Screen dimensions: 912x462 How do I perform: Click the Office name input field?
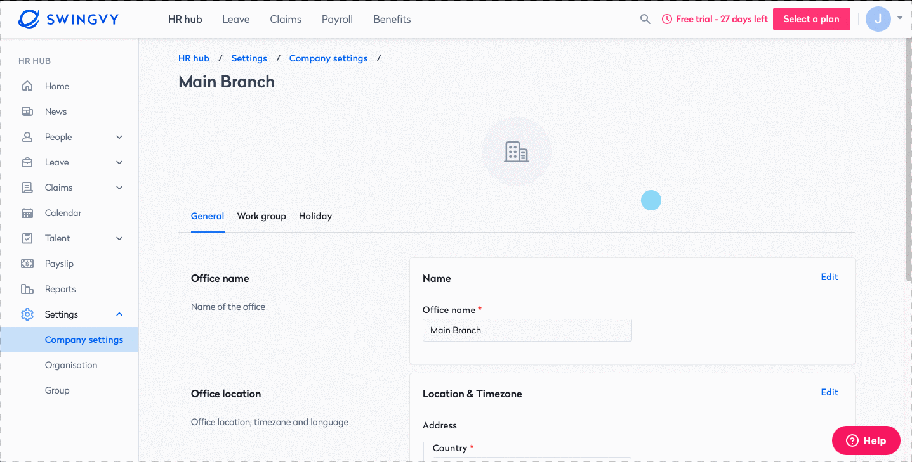(x=527, y=330)
